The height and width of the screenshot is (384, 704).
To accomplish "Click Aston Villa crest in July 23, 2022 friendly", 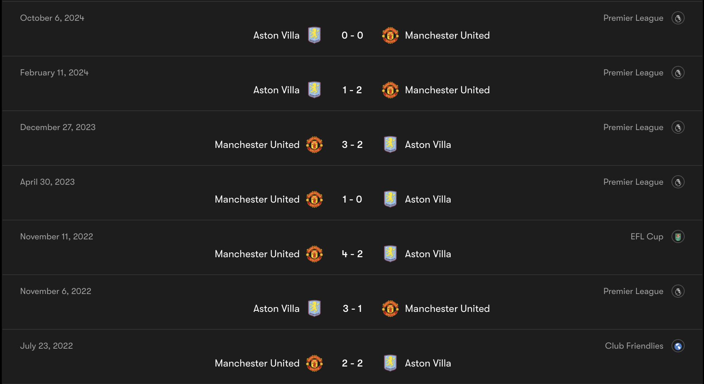I will pyautogui.click(x=390, y=363).
